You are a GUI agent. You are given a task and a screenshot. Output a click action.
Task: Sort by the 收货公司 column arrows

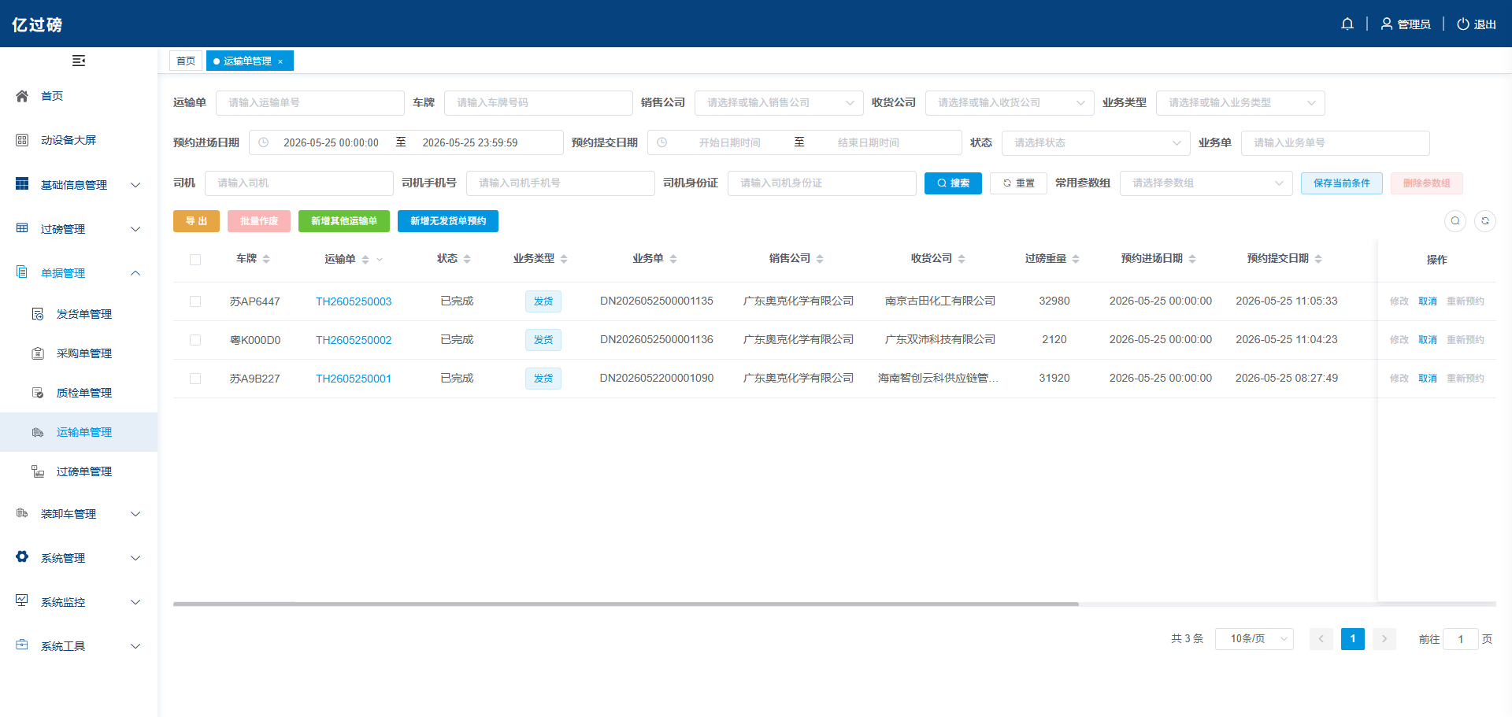tap(962, 259)
